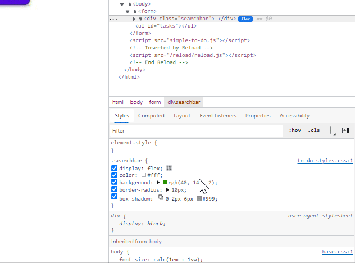Select the ul id="tasks" element row
Viewport: 355px width, 263px height.
(166, 26)
